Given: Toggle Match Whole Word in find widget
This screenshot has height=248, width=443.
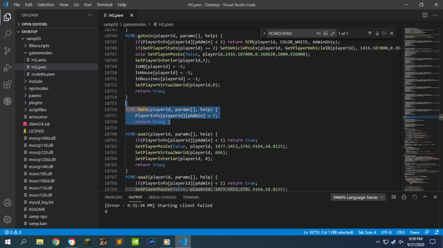Looking at the screenshot, I should [x=326, y=33].
